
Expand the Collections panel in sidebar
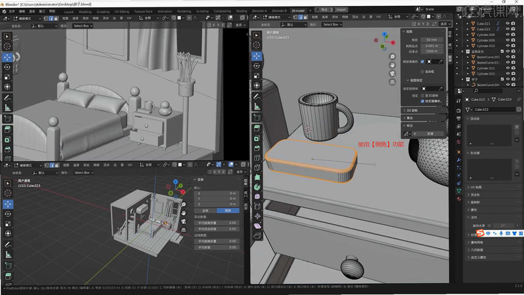point(404,118)
